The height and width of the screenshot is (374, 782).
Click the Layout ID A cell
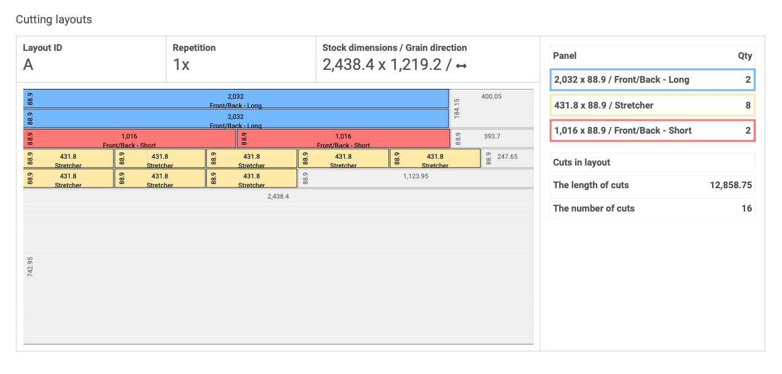tap(91, 59)
